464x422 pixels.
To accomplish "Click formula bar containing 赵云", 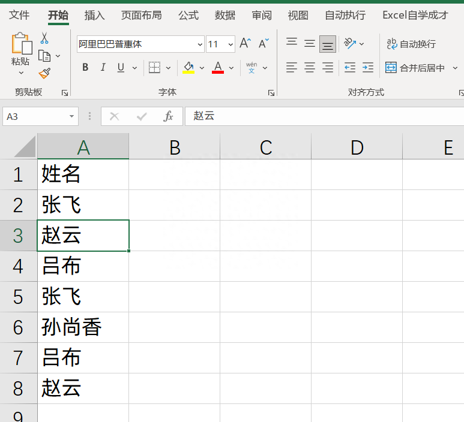I will 324,116.
